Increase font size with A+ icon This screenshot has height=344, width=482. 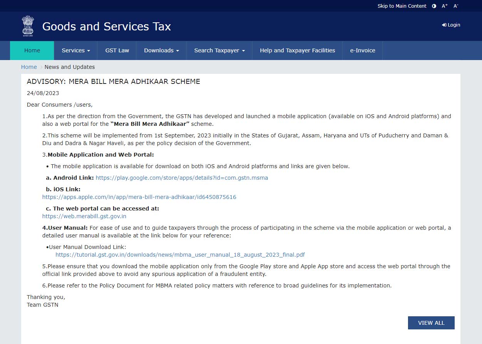(x=445, y=6)
